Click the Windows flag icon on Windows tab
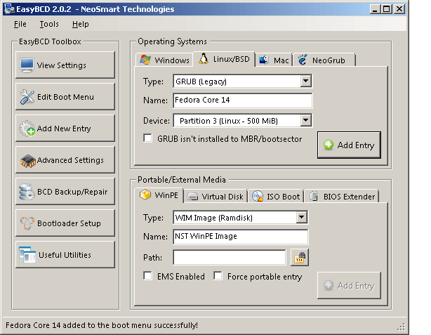Image resolution: width=431 pixels, height=335 pixels. coord(145,60)
